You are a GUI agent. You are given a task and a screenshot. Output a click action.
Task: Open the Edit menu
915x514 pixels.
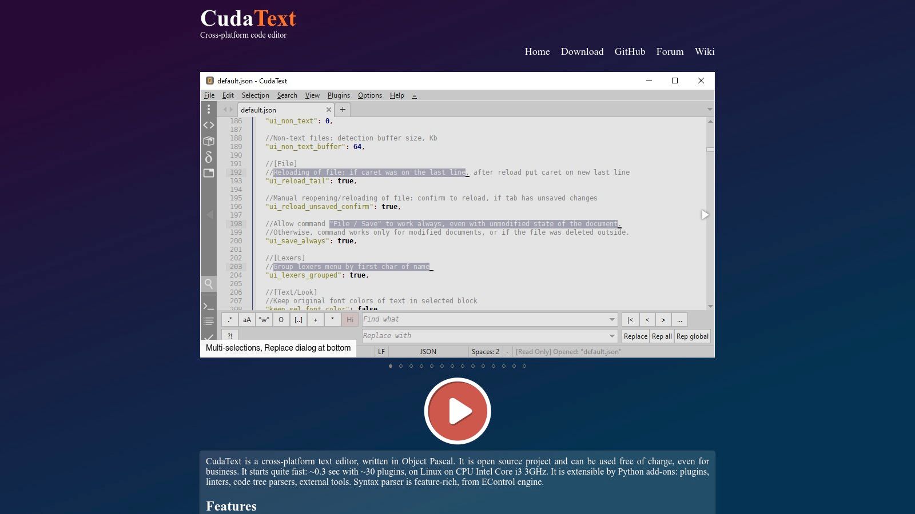(x=228, y=95)
